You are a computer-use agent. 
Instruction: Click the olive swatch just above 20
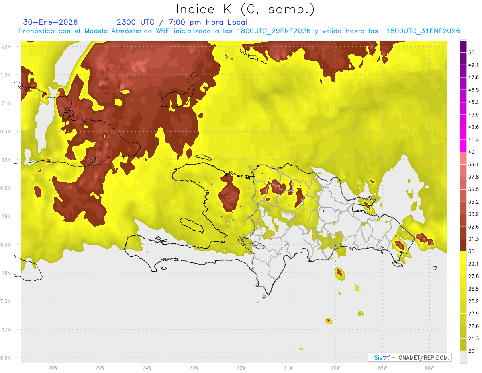pyautogui.click(x=463, y=344)
